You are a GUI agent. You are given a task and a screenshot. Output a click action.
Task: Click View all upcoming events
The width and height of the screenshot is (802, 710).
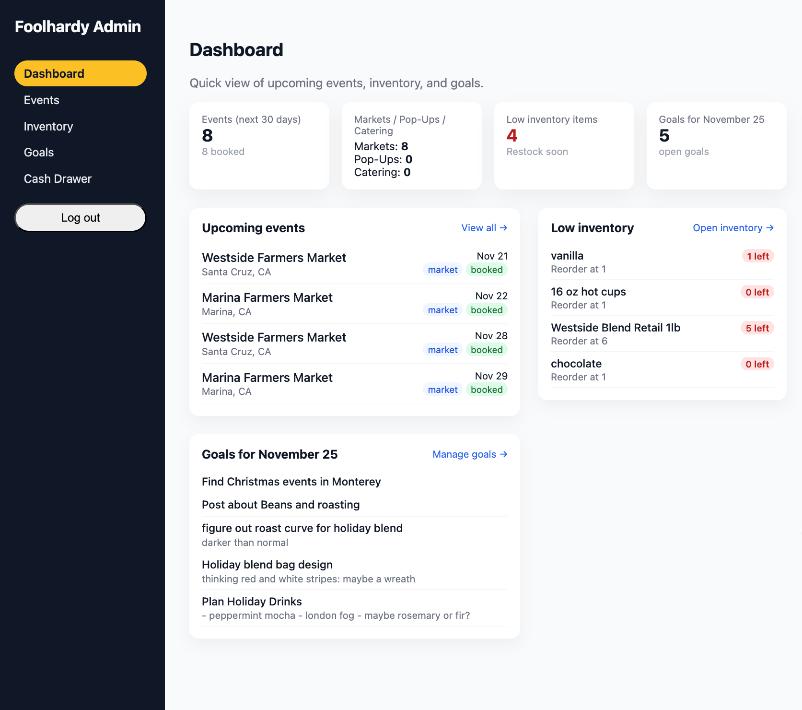[x=484, y=228]
